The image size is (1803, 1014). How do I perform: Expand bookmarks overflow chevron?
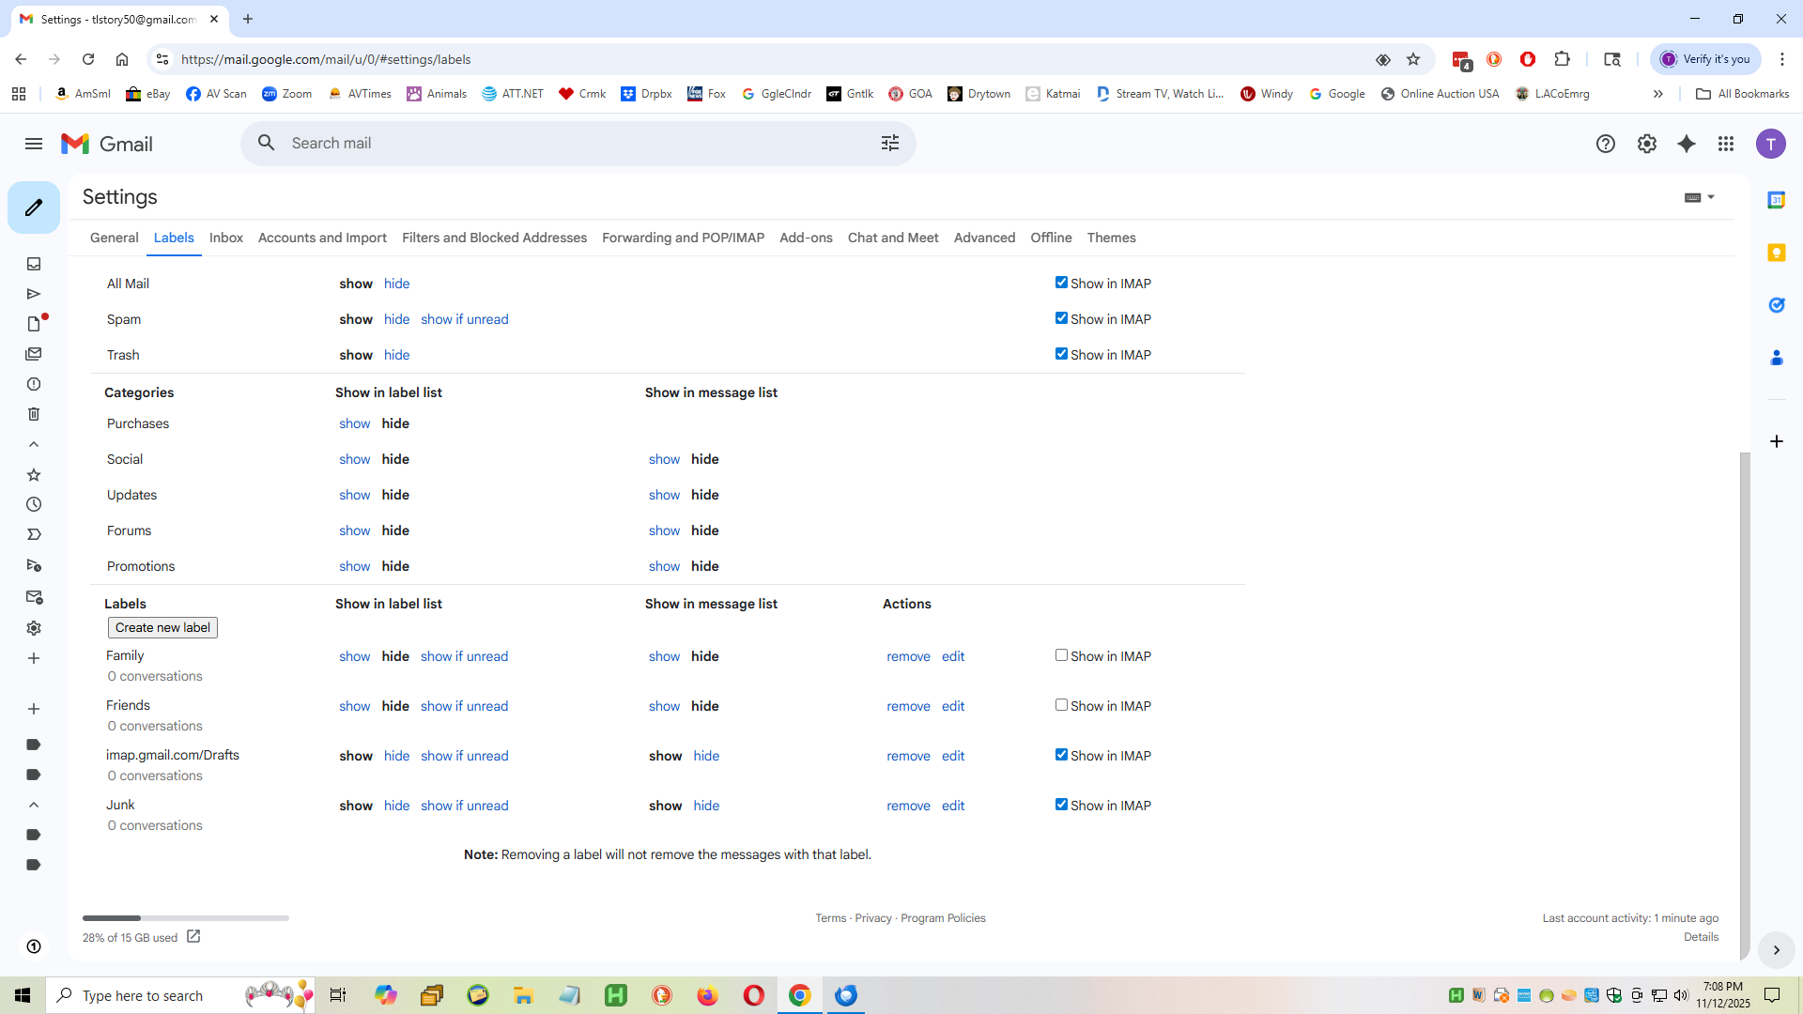tap(1658, 94)
